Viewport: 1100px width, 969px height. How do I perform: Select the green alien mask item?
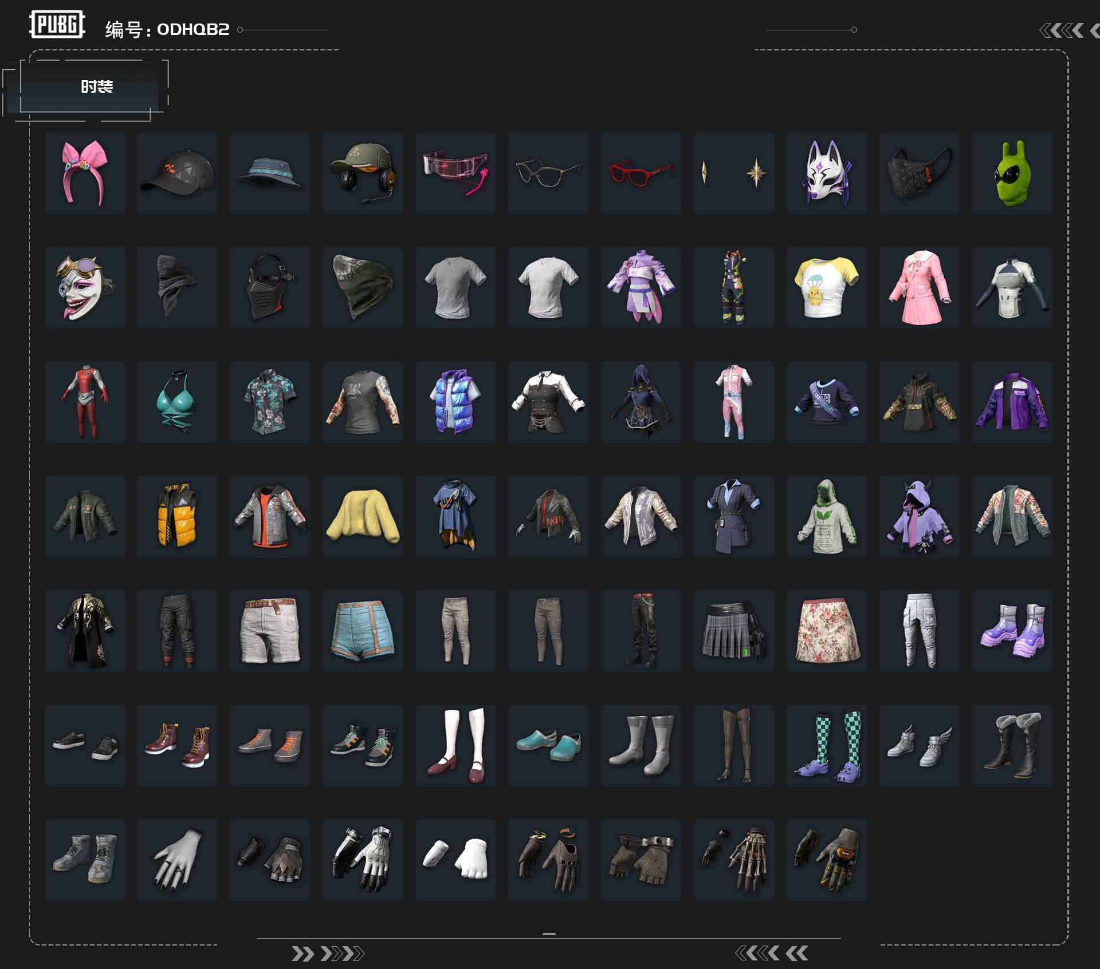[x=1012, y=173]
